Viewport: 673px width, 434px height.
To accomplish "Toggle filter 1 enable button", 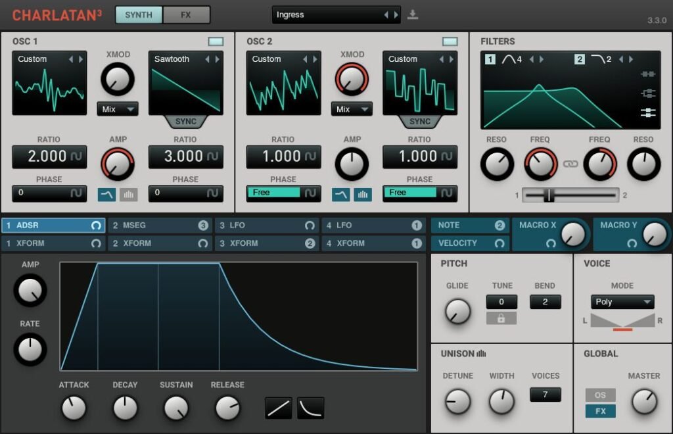I will pyautogui.click(x=489, y=59).
